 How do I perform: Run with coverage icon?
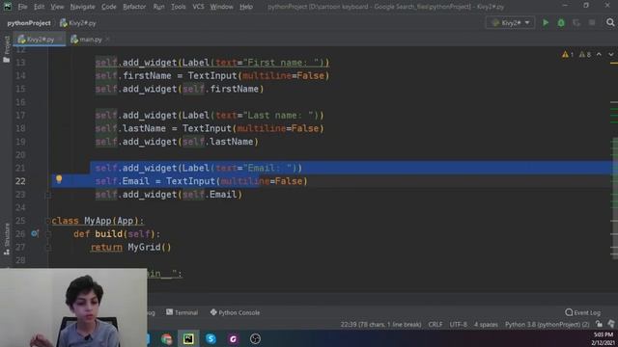click(x=576, y=23)
